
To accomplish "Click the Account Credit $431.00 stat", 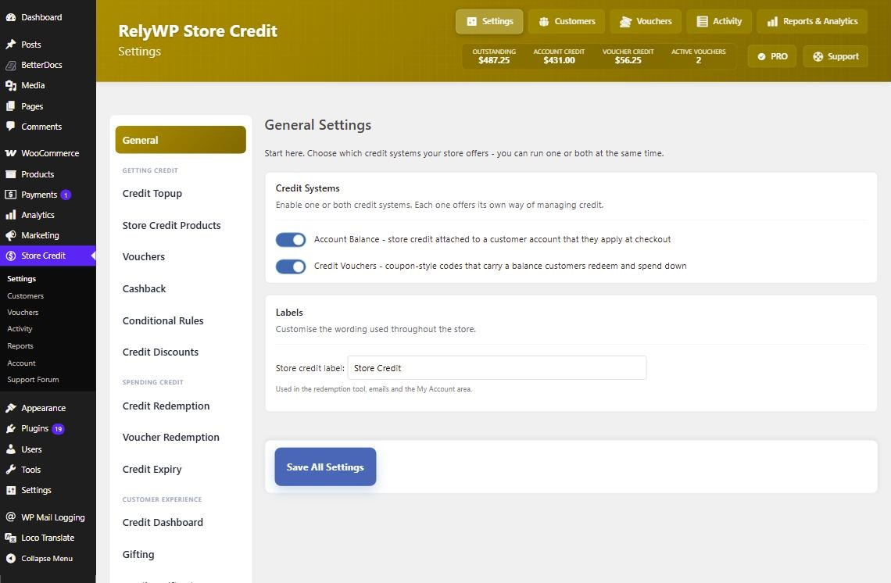I will click(x=559, y=56).
